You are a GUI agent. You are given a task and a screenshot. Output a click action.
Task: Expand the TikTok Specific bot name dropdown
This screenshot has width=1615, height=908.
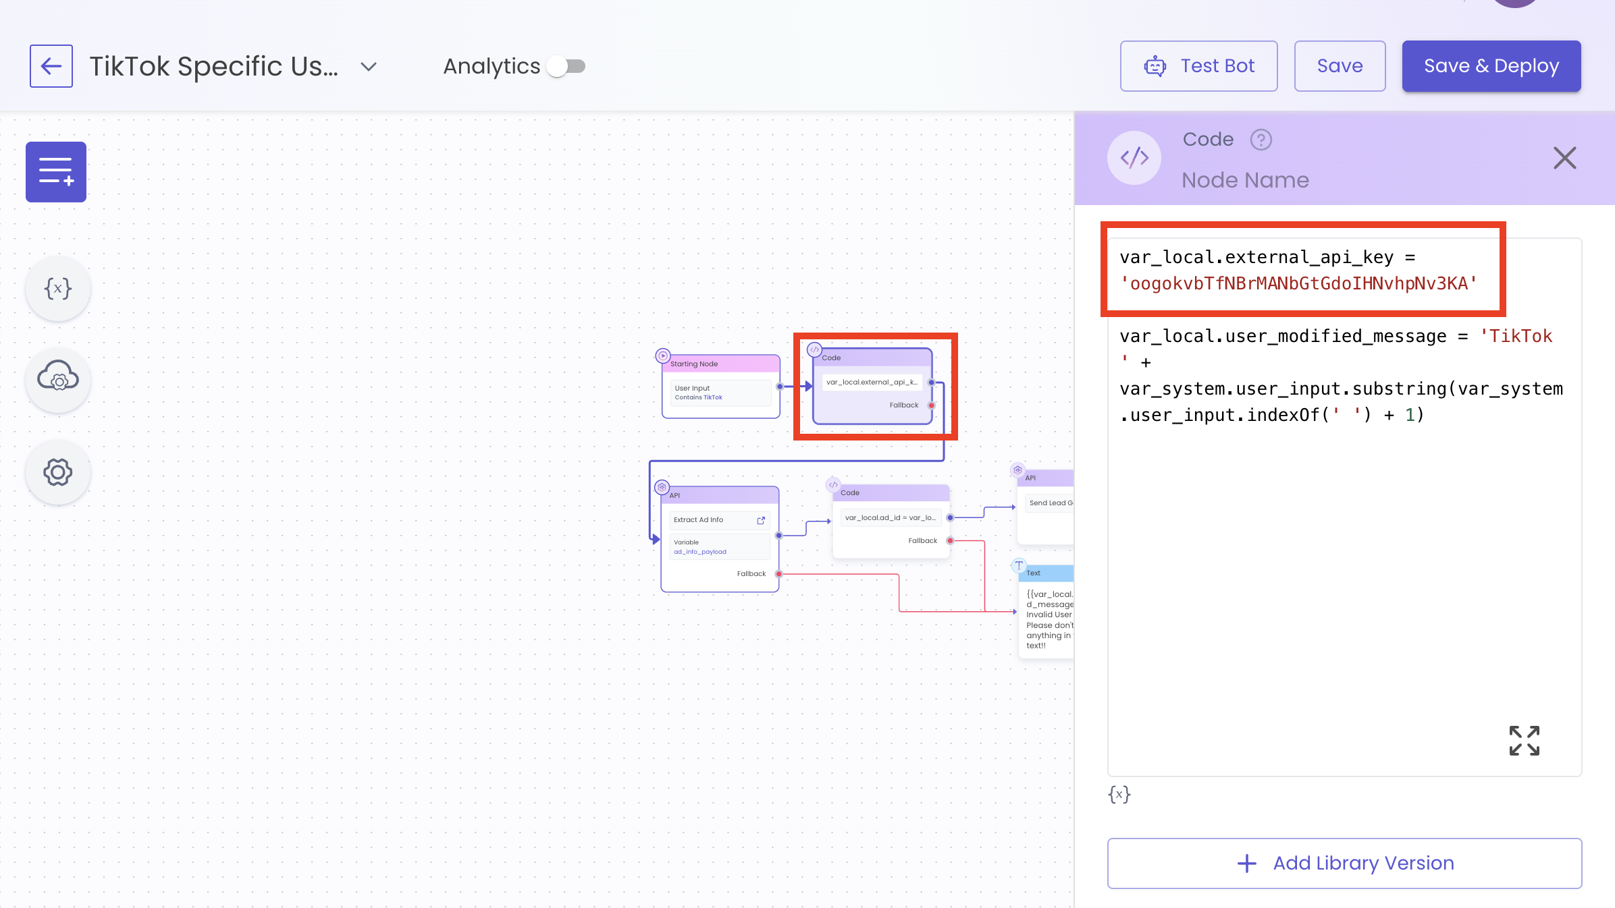coord(369,66)
